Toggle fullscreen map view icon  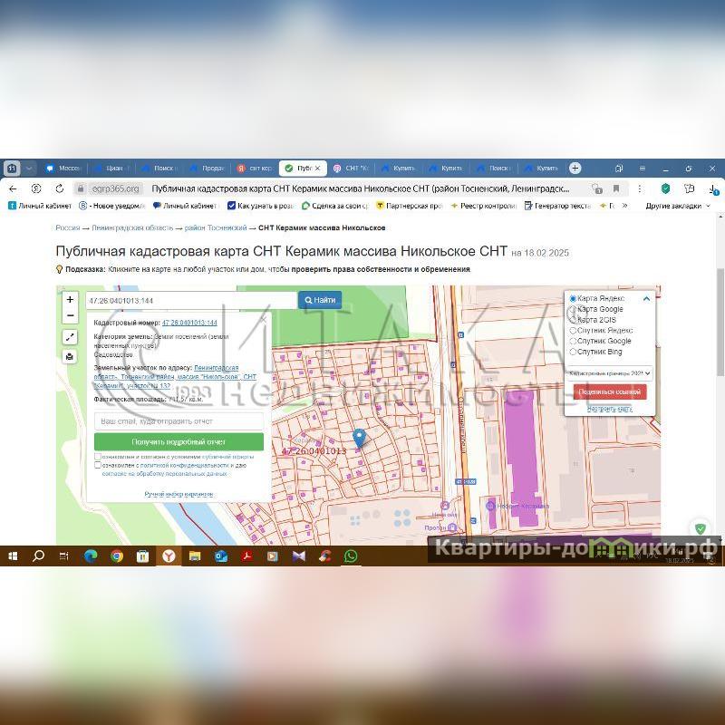coord(70,337)
